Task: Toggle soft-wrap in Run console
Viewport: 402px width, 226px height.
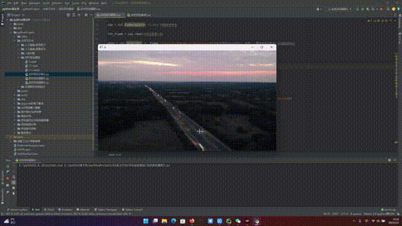Action: pos(14,177)
